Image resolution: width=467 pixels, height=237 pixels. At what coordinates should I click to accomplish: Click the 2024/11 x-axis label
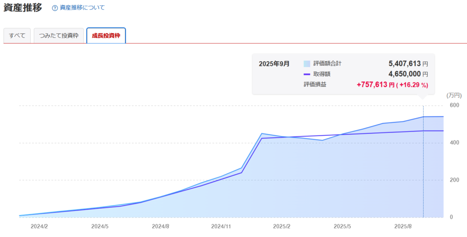pos(221,226)
